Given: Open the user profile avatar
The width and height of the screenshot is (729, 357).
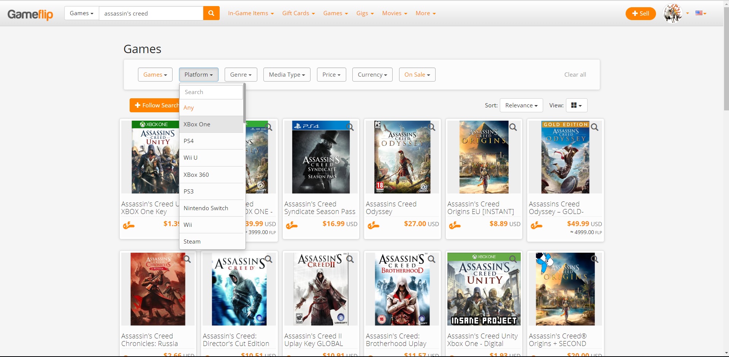Looking at the screenshot, I should coord(673,13).
